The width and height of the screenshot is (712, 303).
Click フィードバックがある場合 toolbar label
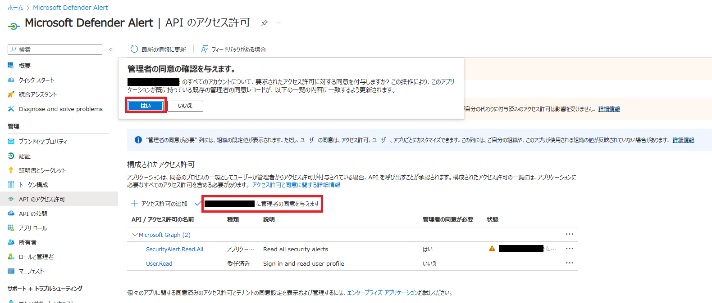238,49
